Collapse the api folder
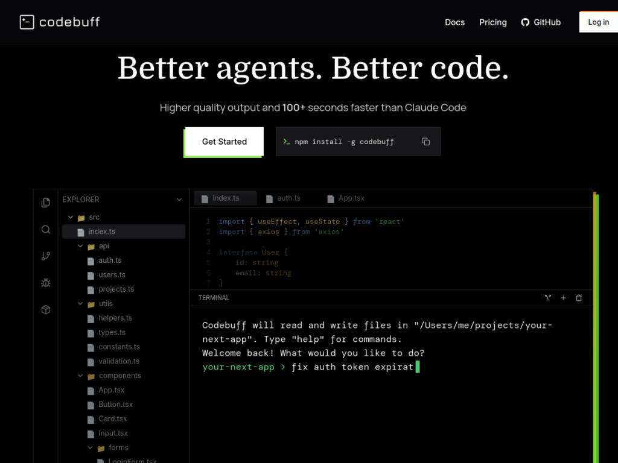This screenshot has height=463, width=618. [x=80, y=246]
